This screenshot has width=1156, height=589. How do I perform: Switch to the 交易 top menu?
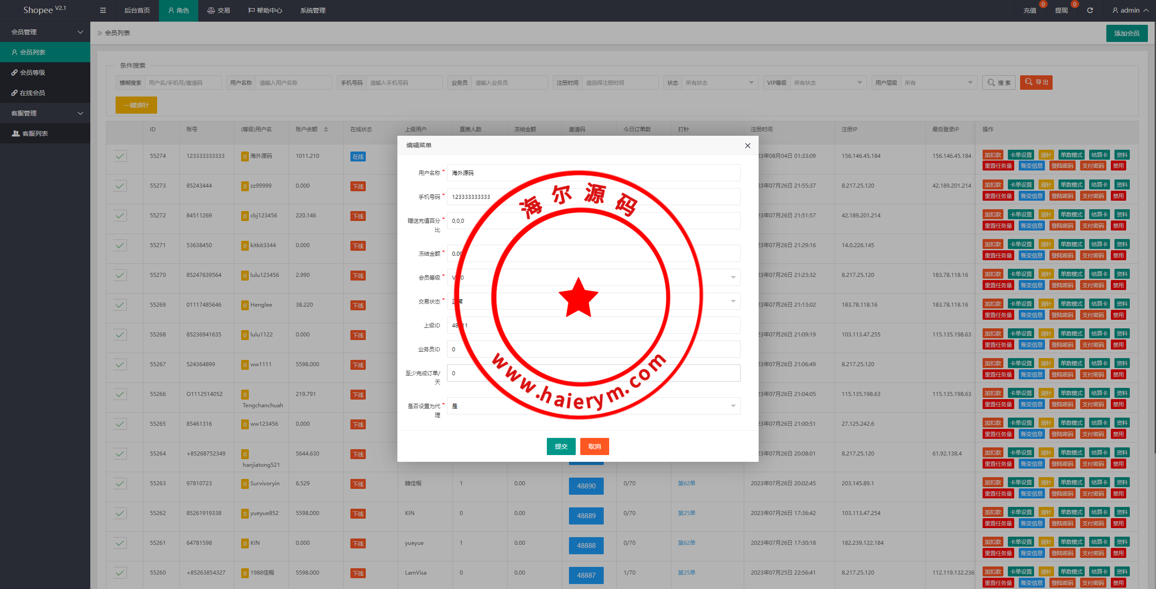coord(219,10)
